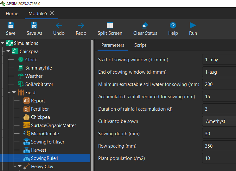This screenshot has height=171, width=236.
Task: Click the Undo arrow icon
Action: click(59, 25)
